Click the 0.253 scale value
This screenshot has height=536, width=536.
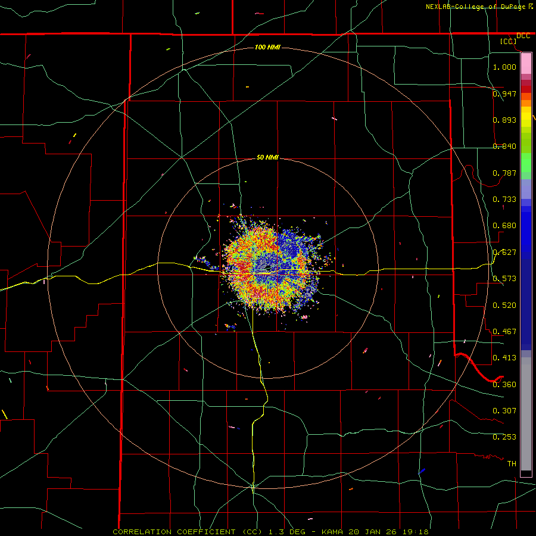click(x=504, y=437)
